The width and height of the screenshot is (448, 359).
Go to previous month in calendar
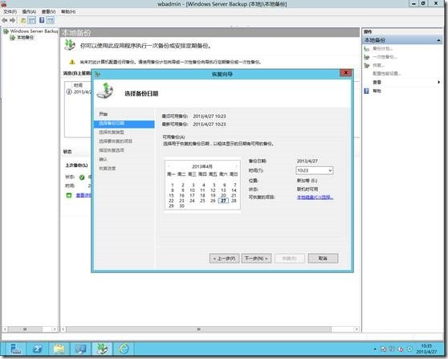pos(169,166)
